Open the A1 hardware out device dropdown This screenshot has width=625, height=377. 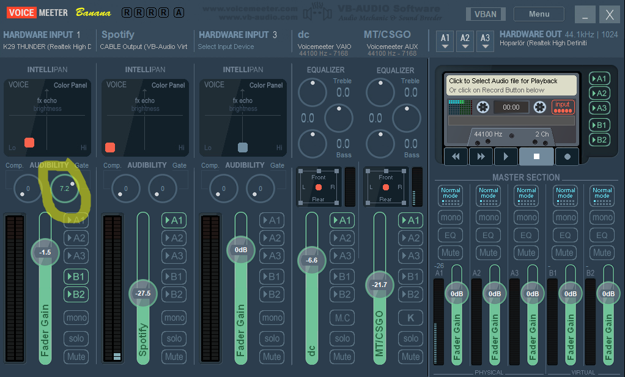tap(445, 41)
